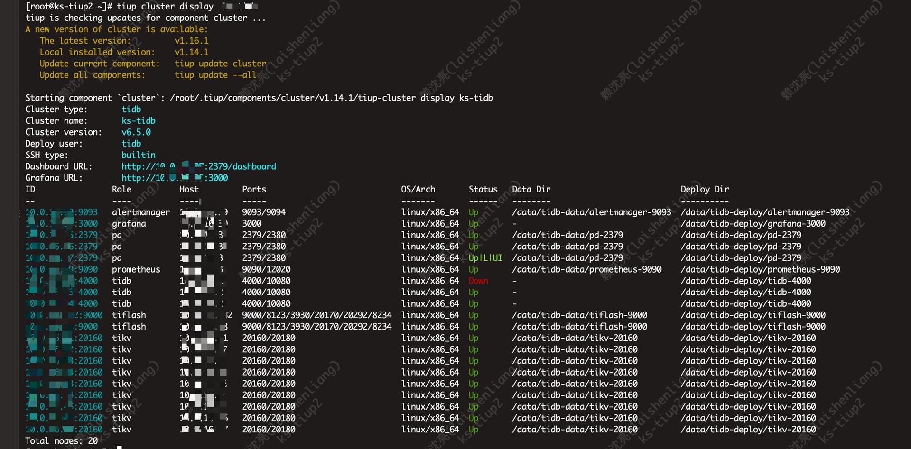911x449 pixels.
Task: Click the 'Total nodes: 20' summary line
Action: [61, 440]
